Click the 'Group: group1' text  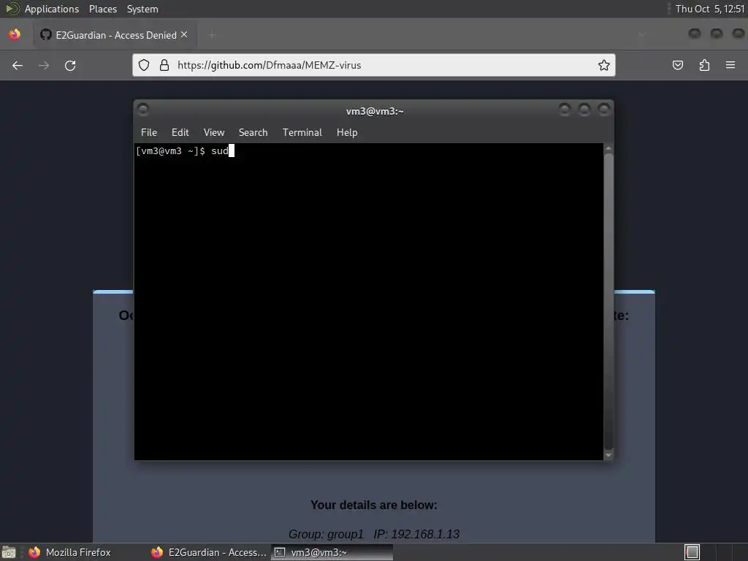[x=326, y=534]
